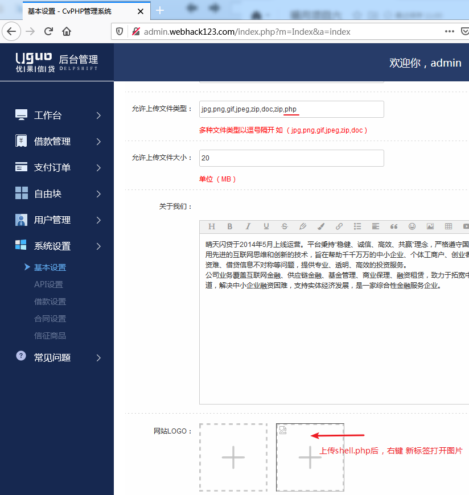Click the 工作台 monitor icon
This screenshot has height=495, width=469.
[x=21, y=114]
